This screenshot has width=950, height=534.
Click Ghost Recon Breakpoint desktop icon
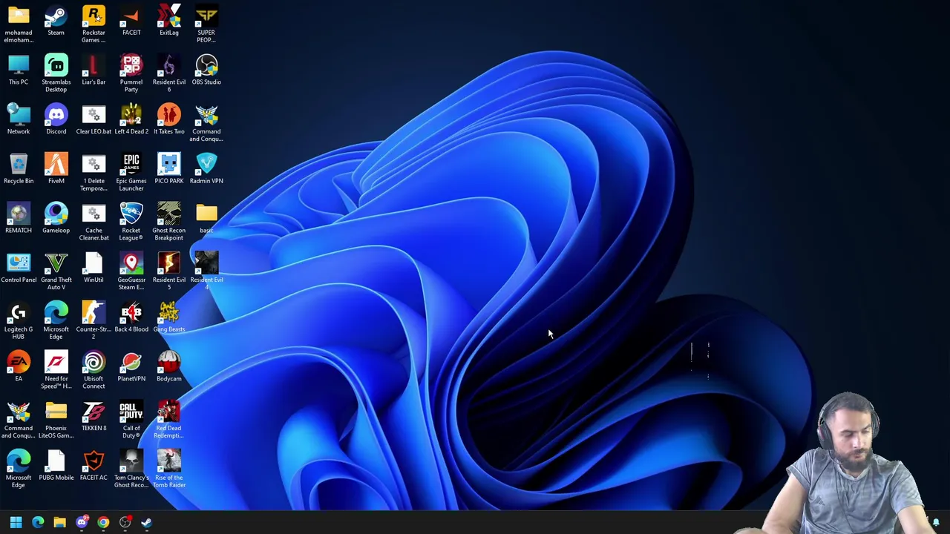coord(168,222)
